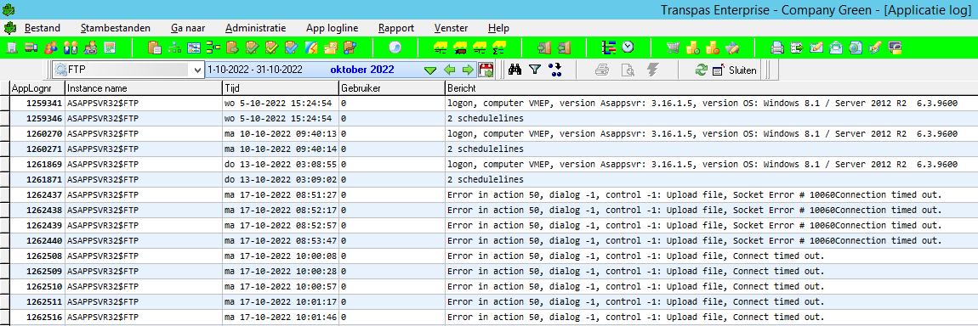Viewport: 978px width, 326px height.
Task: Sort by Bericht column header
Action: 711,88
